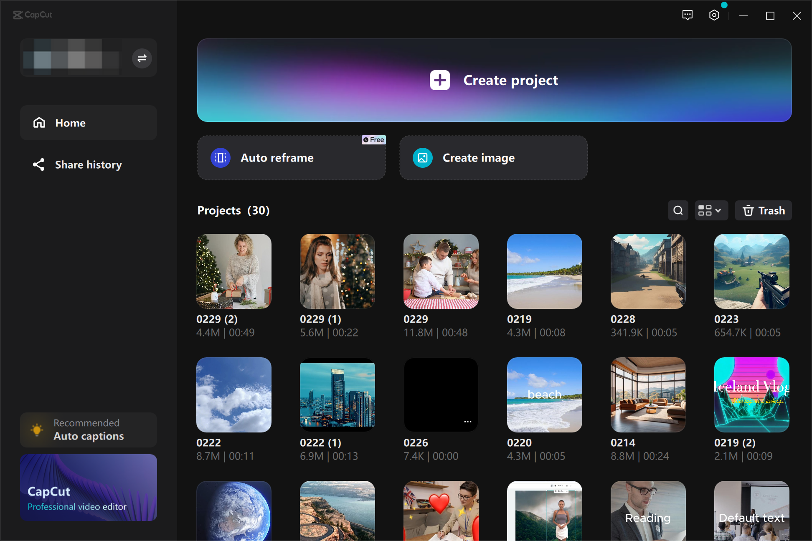Viewport: 812px width, 541px height.
Task: Click the account switch arrows icon
Action: point(142,58)
